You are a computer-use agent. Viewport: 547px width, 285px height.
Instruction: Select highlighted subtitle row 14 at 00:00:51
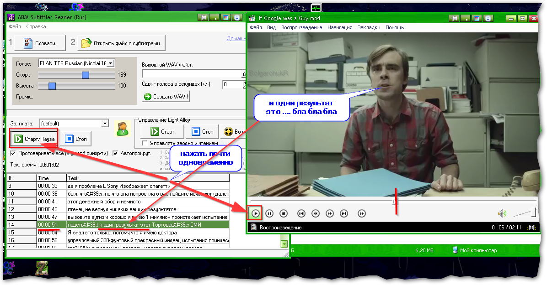[x=118, y=224]
